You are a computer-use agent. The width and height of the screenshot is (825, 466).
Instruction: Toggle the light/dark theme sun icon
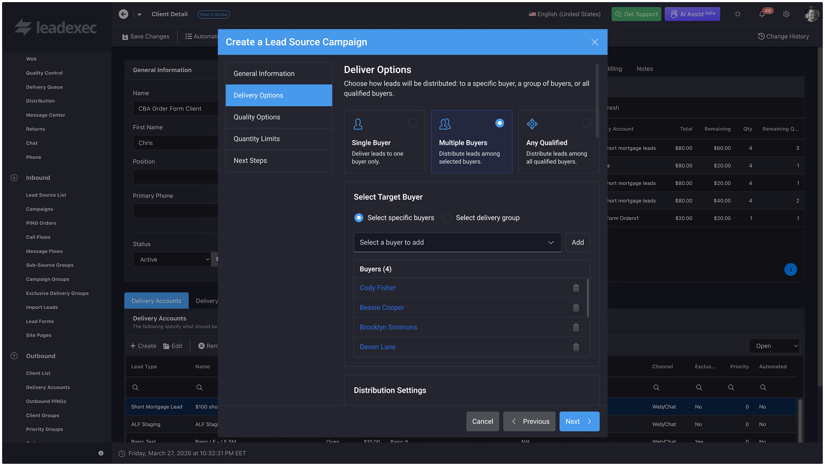[x=738, y=14]
